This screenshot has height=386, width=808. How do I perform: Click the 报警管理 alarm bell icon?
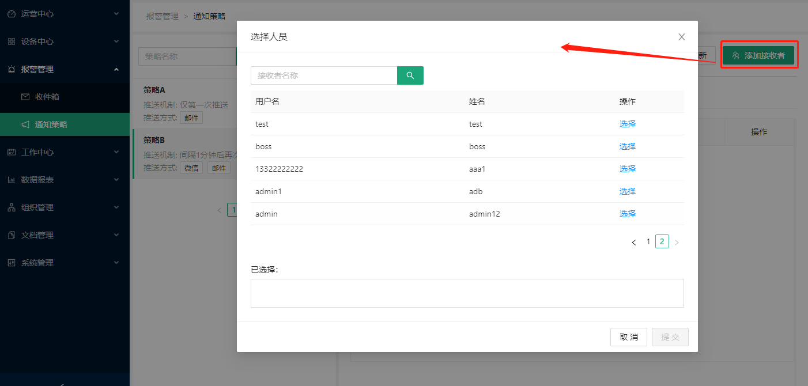point(12,69)
